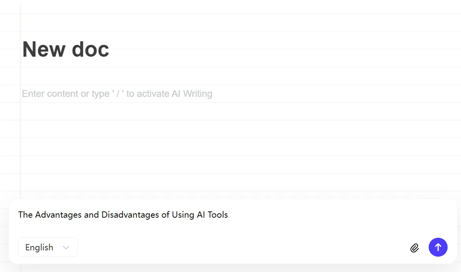Image resolution: width=461 pixels, height=272 pixels.
Task: Click the word "doc" in the title
Action: (x=90, y=50)
